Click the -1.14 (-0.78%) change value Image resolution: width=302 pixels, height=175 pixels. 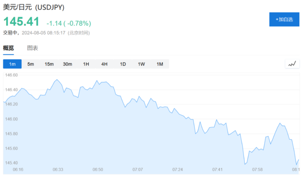(x=69, y=24)
